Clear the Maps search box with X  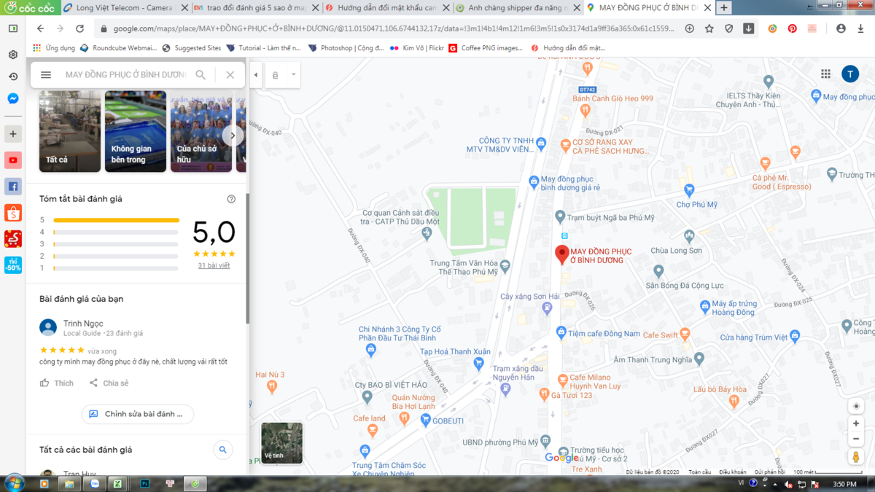230,74
